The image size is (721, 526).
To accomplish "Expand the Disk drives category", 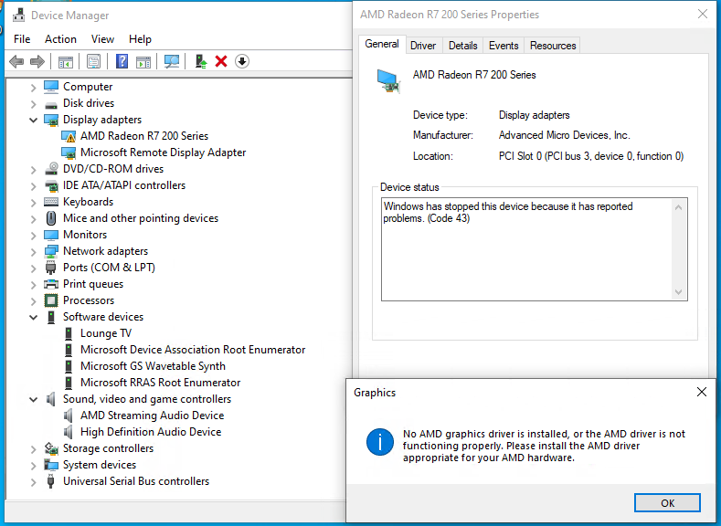I will 33,104.
